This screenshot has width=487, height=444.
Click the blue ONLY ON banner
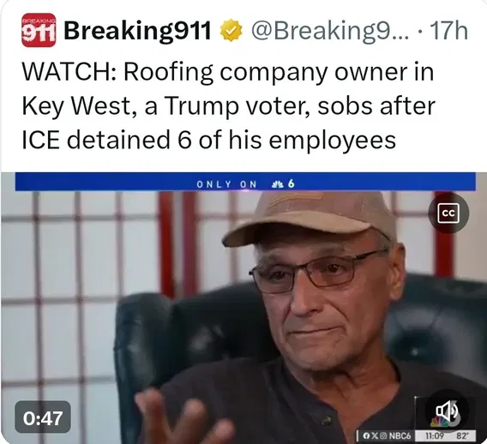coord(245,182)
